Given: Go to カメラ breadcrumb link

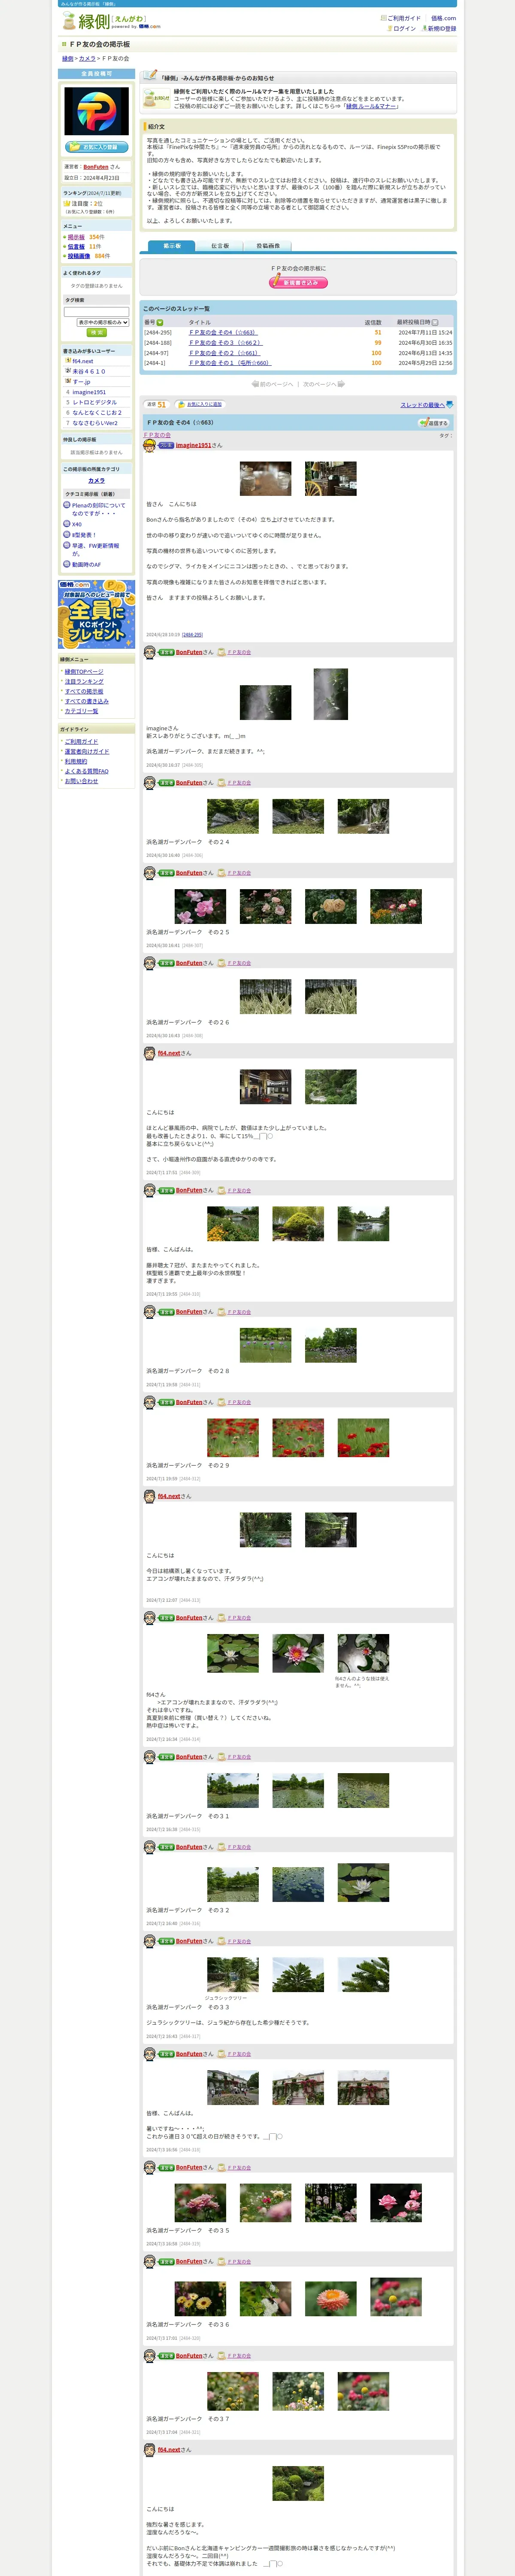Looking at the screenshot, I should 88,59.
